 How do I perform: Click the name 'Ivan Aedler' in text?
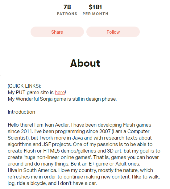(x=57, y=125)
